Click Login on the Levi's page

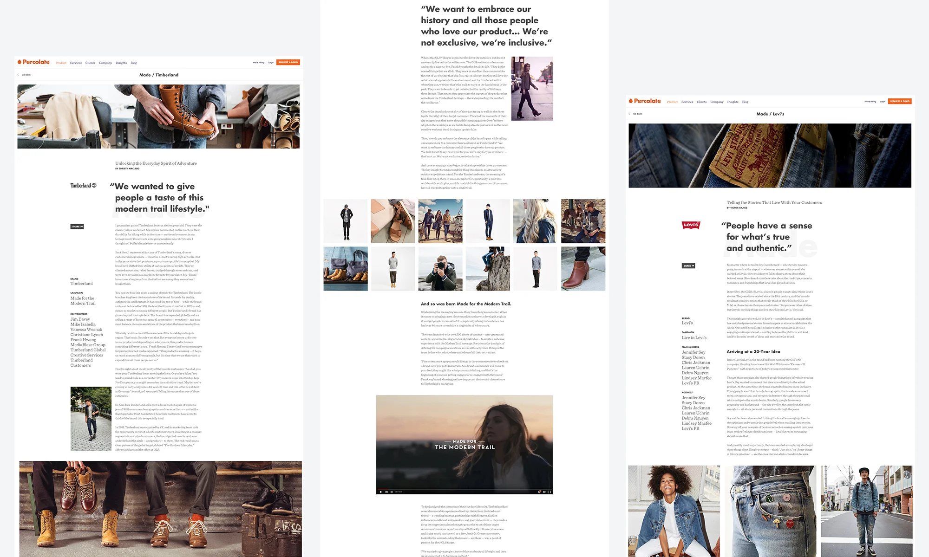tap(882, 101)
